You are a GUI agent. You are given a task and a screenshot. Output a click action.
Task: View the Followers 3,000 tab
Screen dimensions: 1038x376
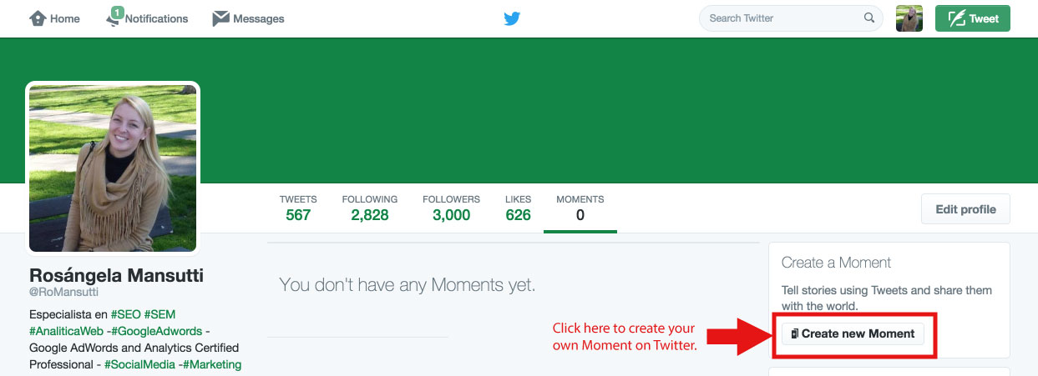click(x=451, y=208)
